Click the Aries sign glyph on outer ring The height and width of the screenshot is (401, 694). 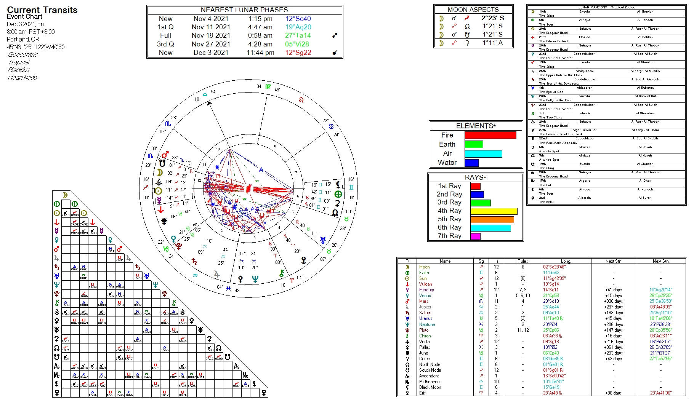pyautogui.click(x=292, y=281)
